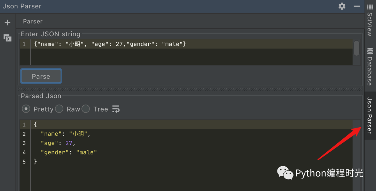Image resolution: width=376 pixels, height=191 pixels.
Task: Click the icon below the plus button
Action: (x=7, y=38)
